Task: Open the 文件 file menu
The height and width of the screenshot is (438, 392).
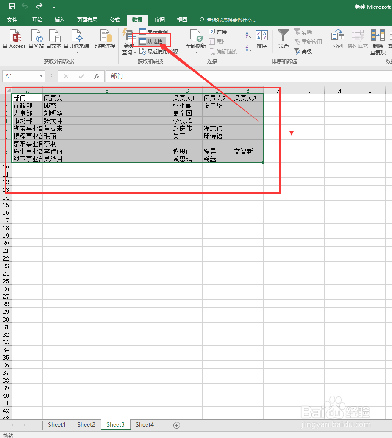Action: 12,20
